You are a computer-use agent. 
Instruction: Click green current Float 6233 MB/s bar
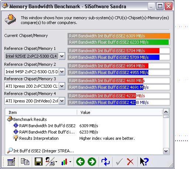point(119,42)
